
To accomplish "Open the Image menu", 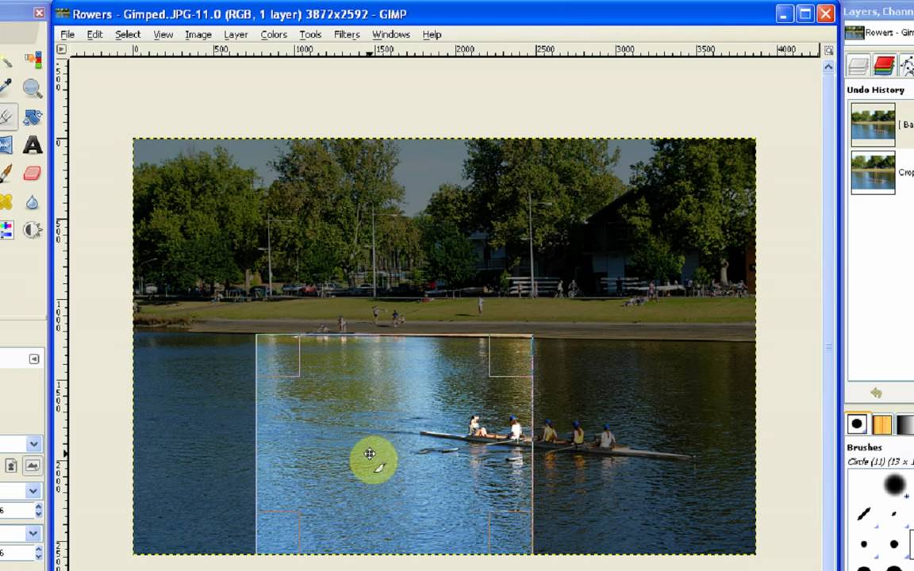I will 198,34.
